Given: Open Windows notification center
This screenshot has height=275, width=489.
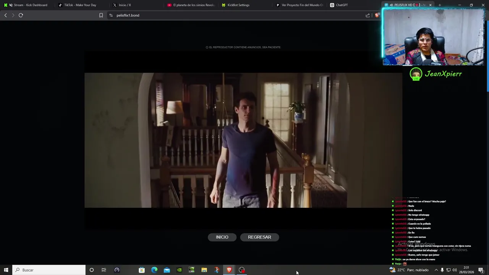Looking at the screenshot, I should tap(481, 270).
